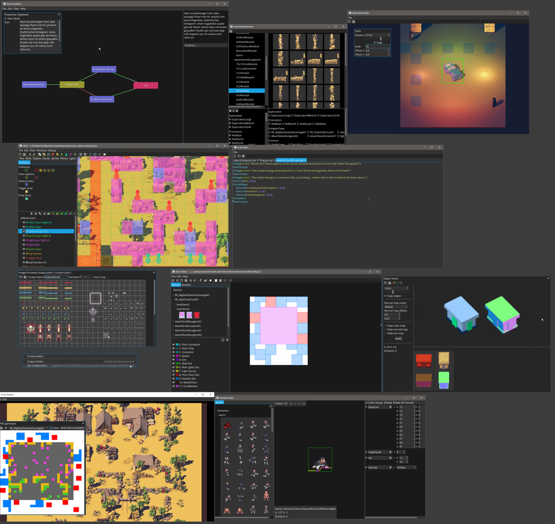Click the Play icon in the Editor toolbar
555x524 pixels.
tap(105, 154)
